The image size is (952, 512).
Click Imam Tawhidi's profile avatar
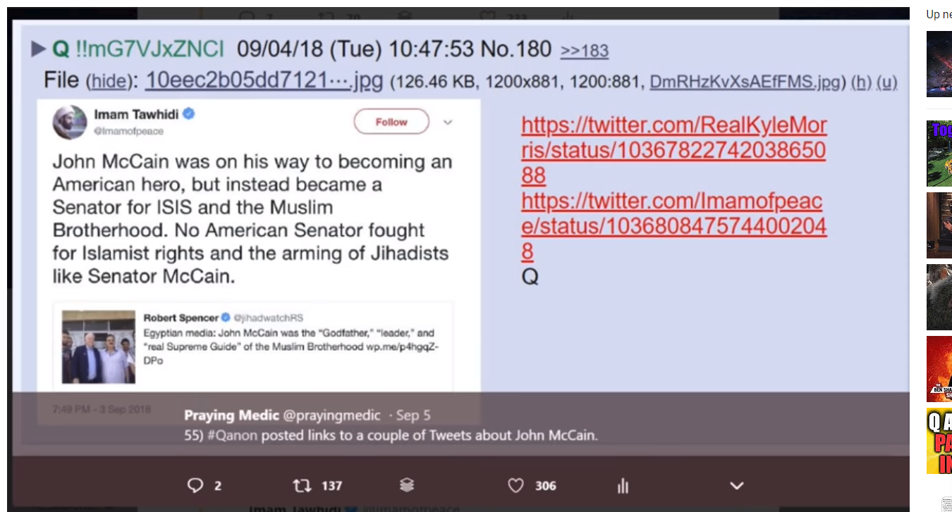coord(69,123)
